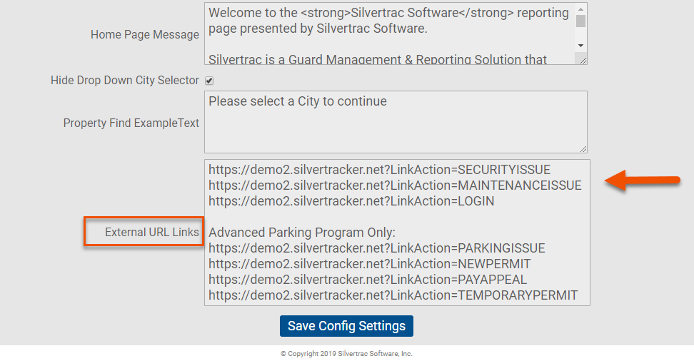Image resolution: width=694 pixels, height=361 pixels.
Task: Click the Home Page Message scrollbar up arrow
Action: [x=580, y=9]
